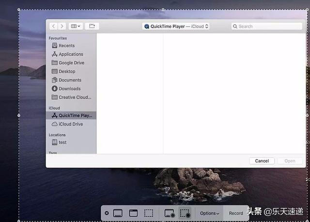Viewport: 310px width, 222px height.
Task: Click the top-center selection handle
Action: pyautogui.click(x=163, y=10)
